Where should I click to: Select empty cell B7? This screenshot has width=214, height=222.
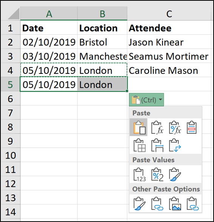pos(102,113)
